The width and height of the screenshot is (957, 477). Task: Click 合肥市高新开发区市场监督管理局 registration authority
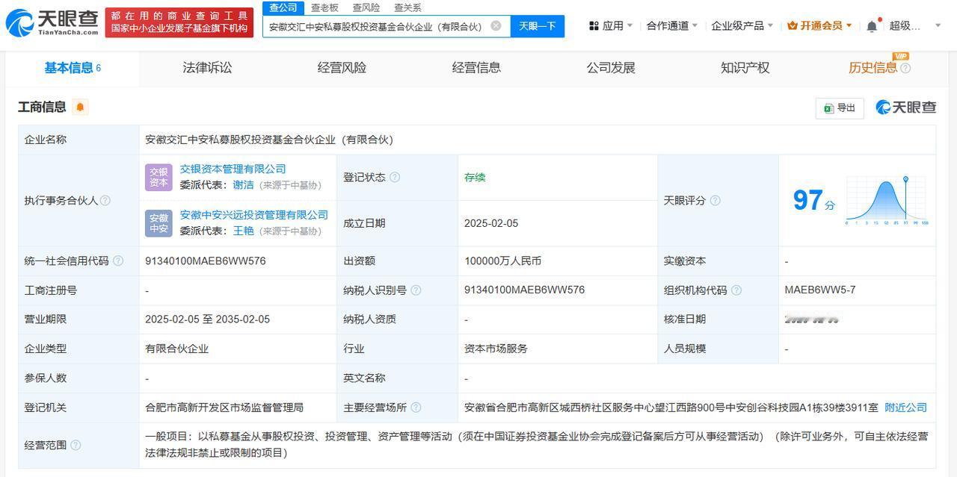click(x=224, y=408)
